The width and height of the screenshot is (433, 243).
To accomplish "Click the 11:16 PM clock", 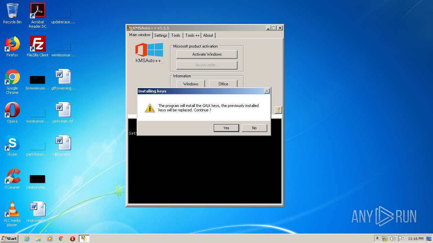I will tap(415, 239).
